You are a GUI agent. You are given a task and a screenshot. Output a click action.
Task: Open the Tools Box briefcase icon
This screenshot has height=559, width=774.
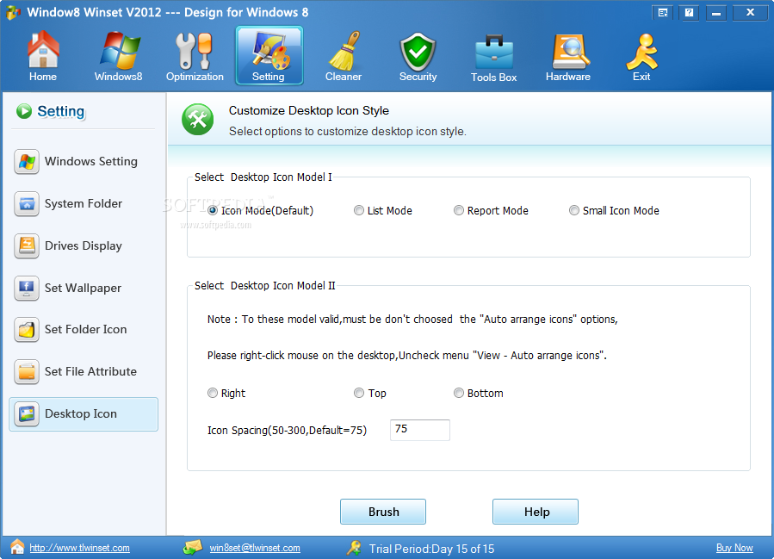(493, 52)
